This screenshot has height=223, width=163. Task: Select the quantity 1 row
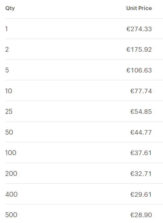pyautogui.click(x=84, y=29)
